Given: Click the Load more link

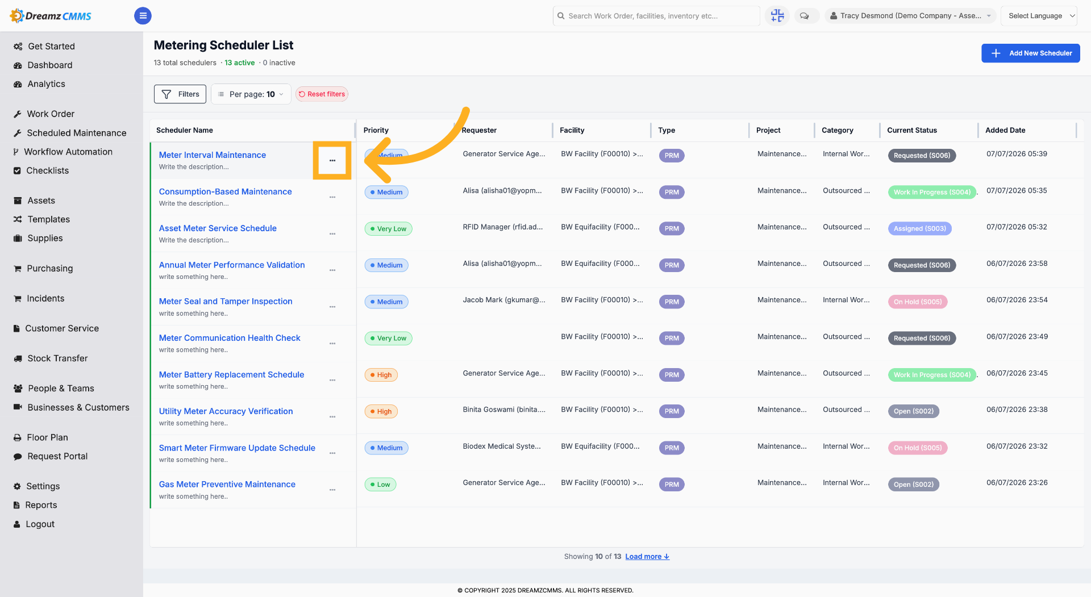Looking at the screenshot, I should [647, 557].
